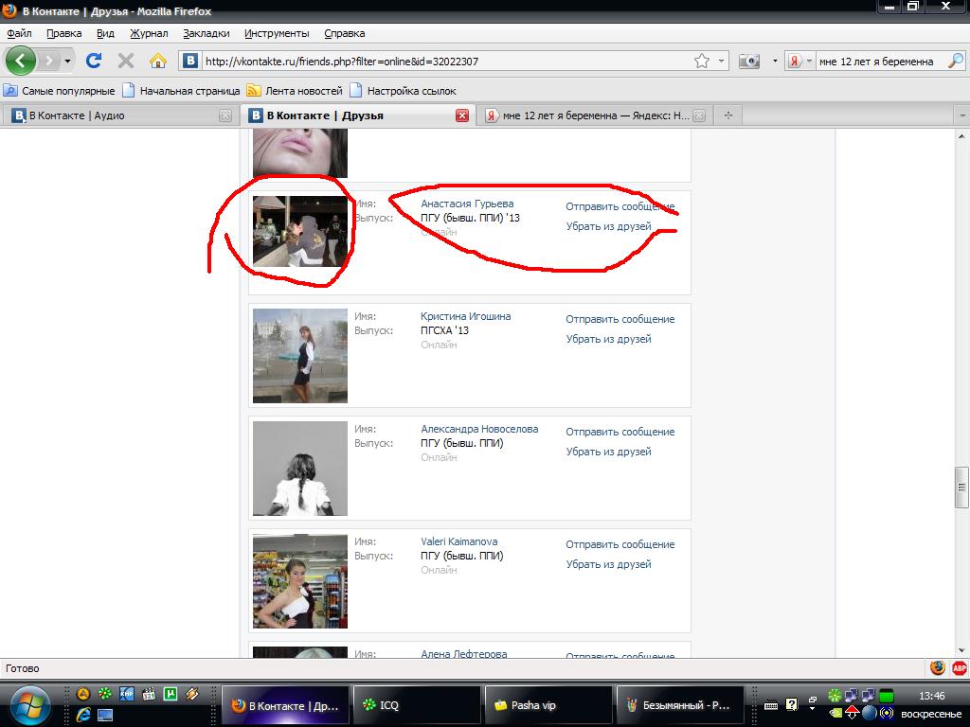Open the Настройка ссылок bookmark

pos(403,91)
